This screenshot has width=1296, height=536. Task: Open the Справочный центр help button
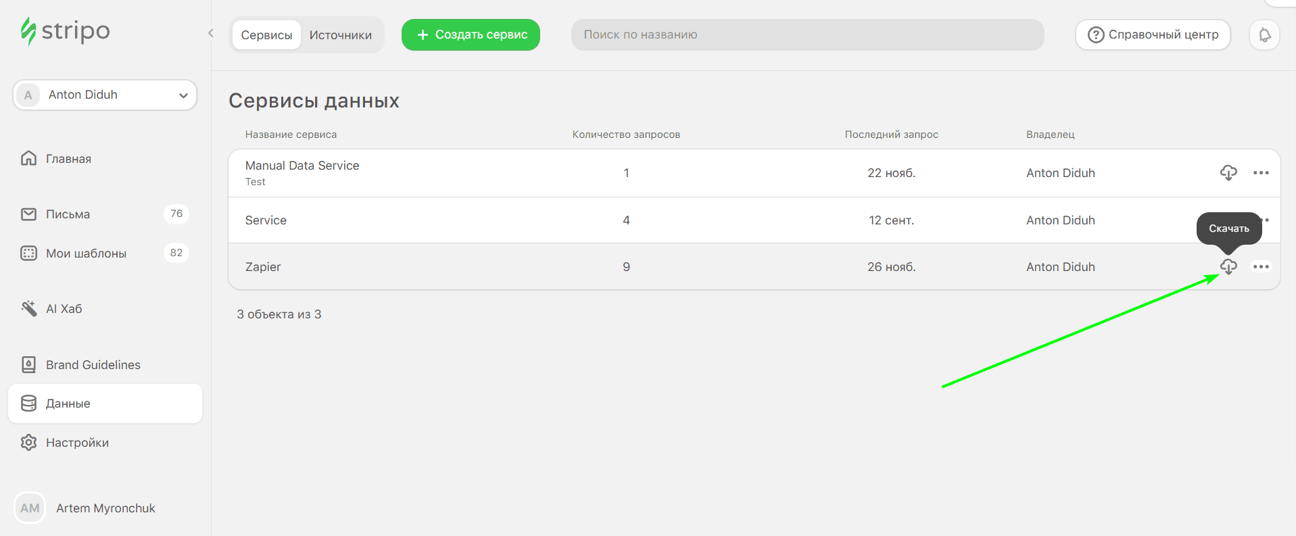click(x=1153, y=34)
